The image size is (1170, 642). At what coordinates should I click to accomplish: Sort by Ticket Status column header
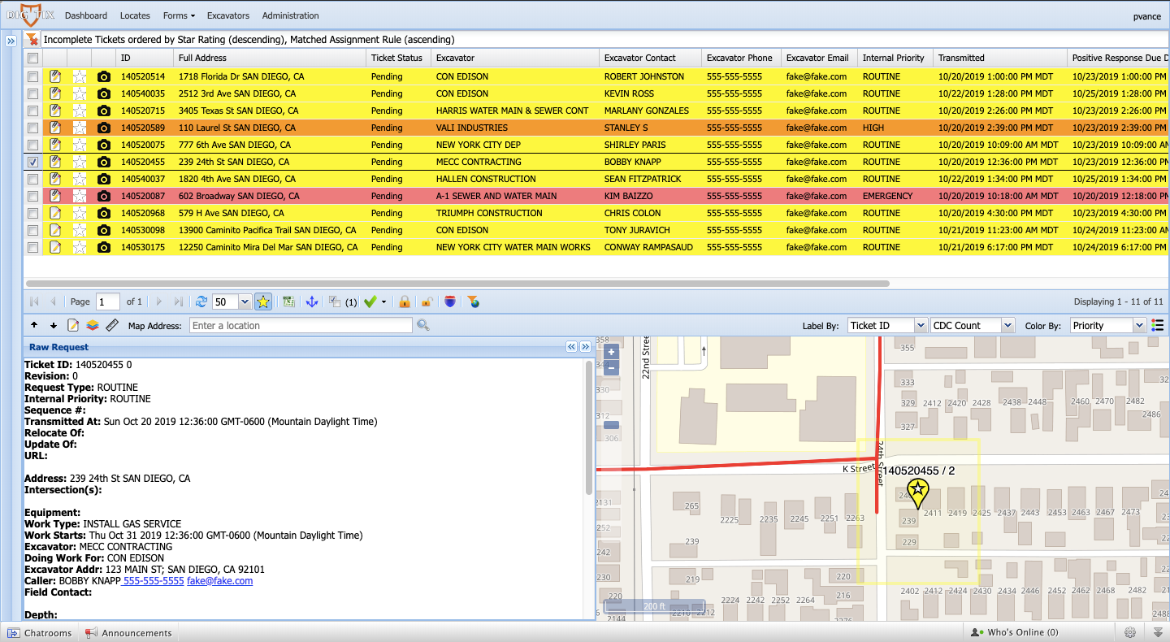click(x=398, y=58)
